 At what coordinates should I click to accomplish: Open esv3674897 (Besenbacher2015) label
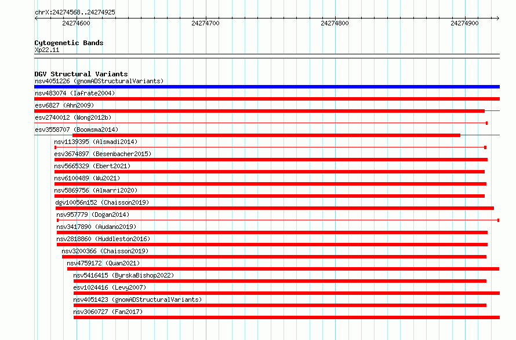click(x=103, y=154)
